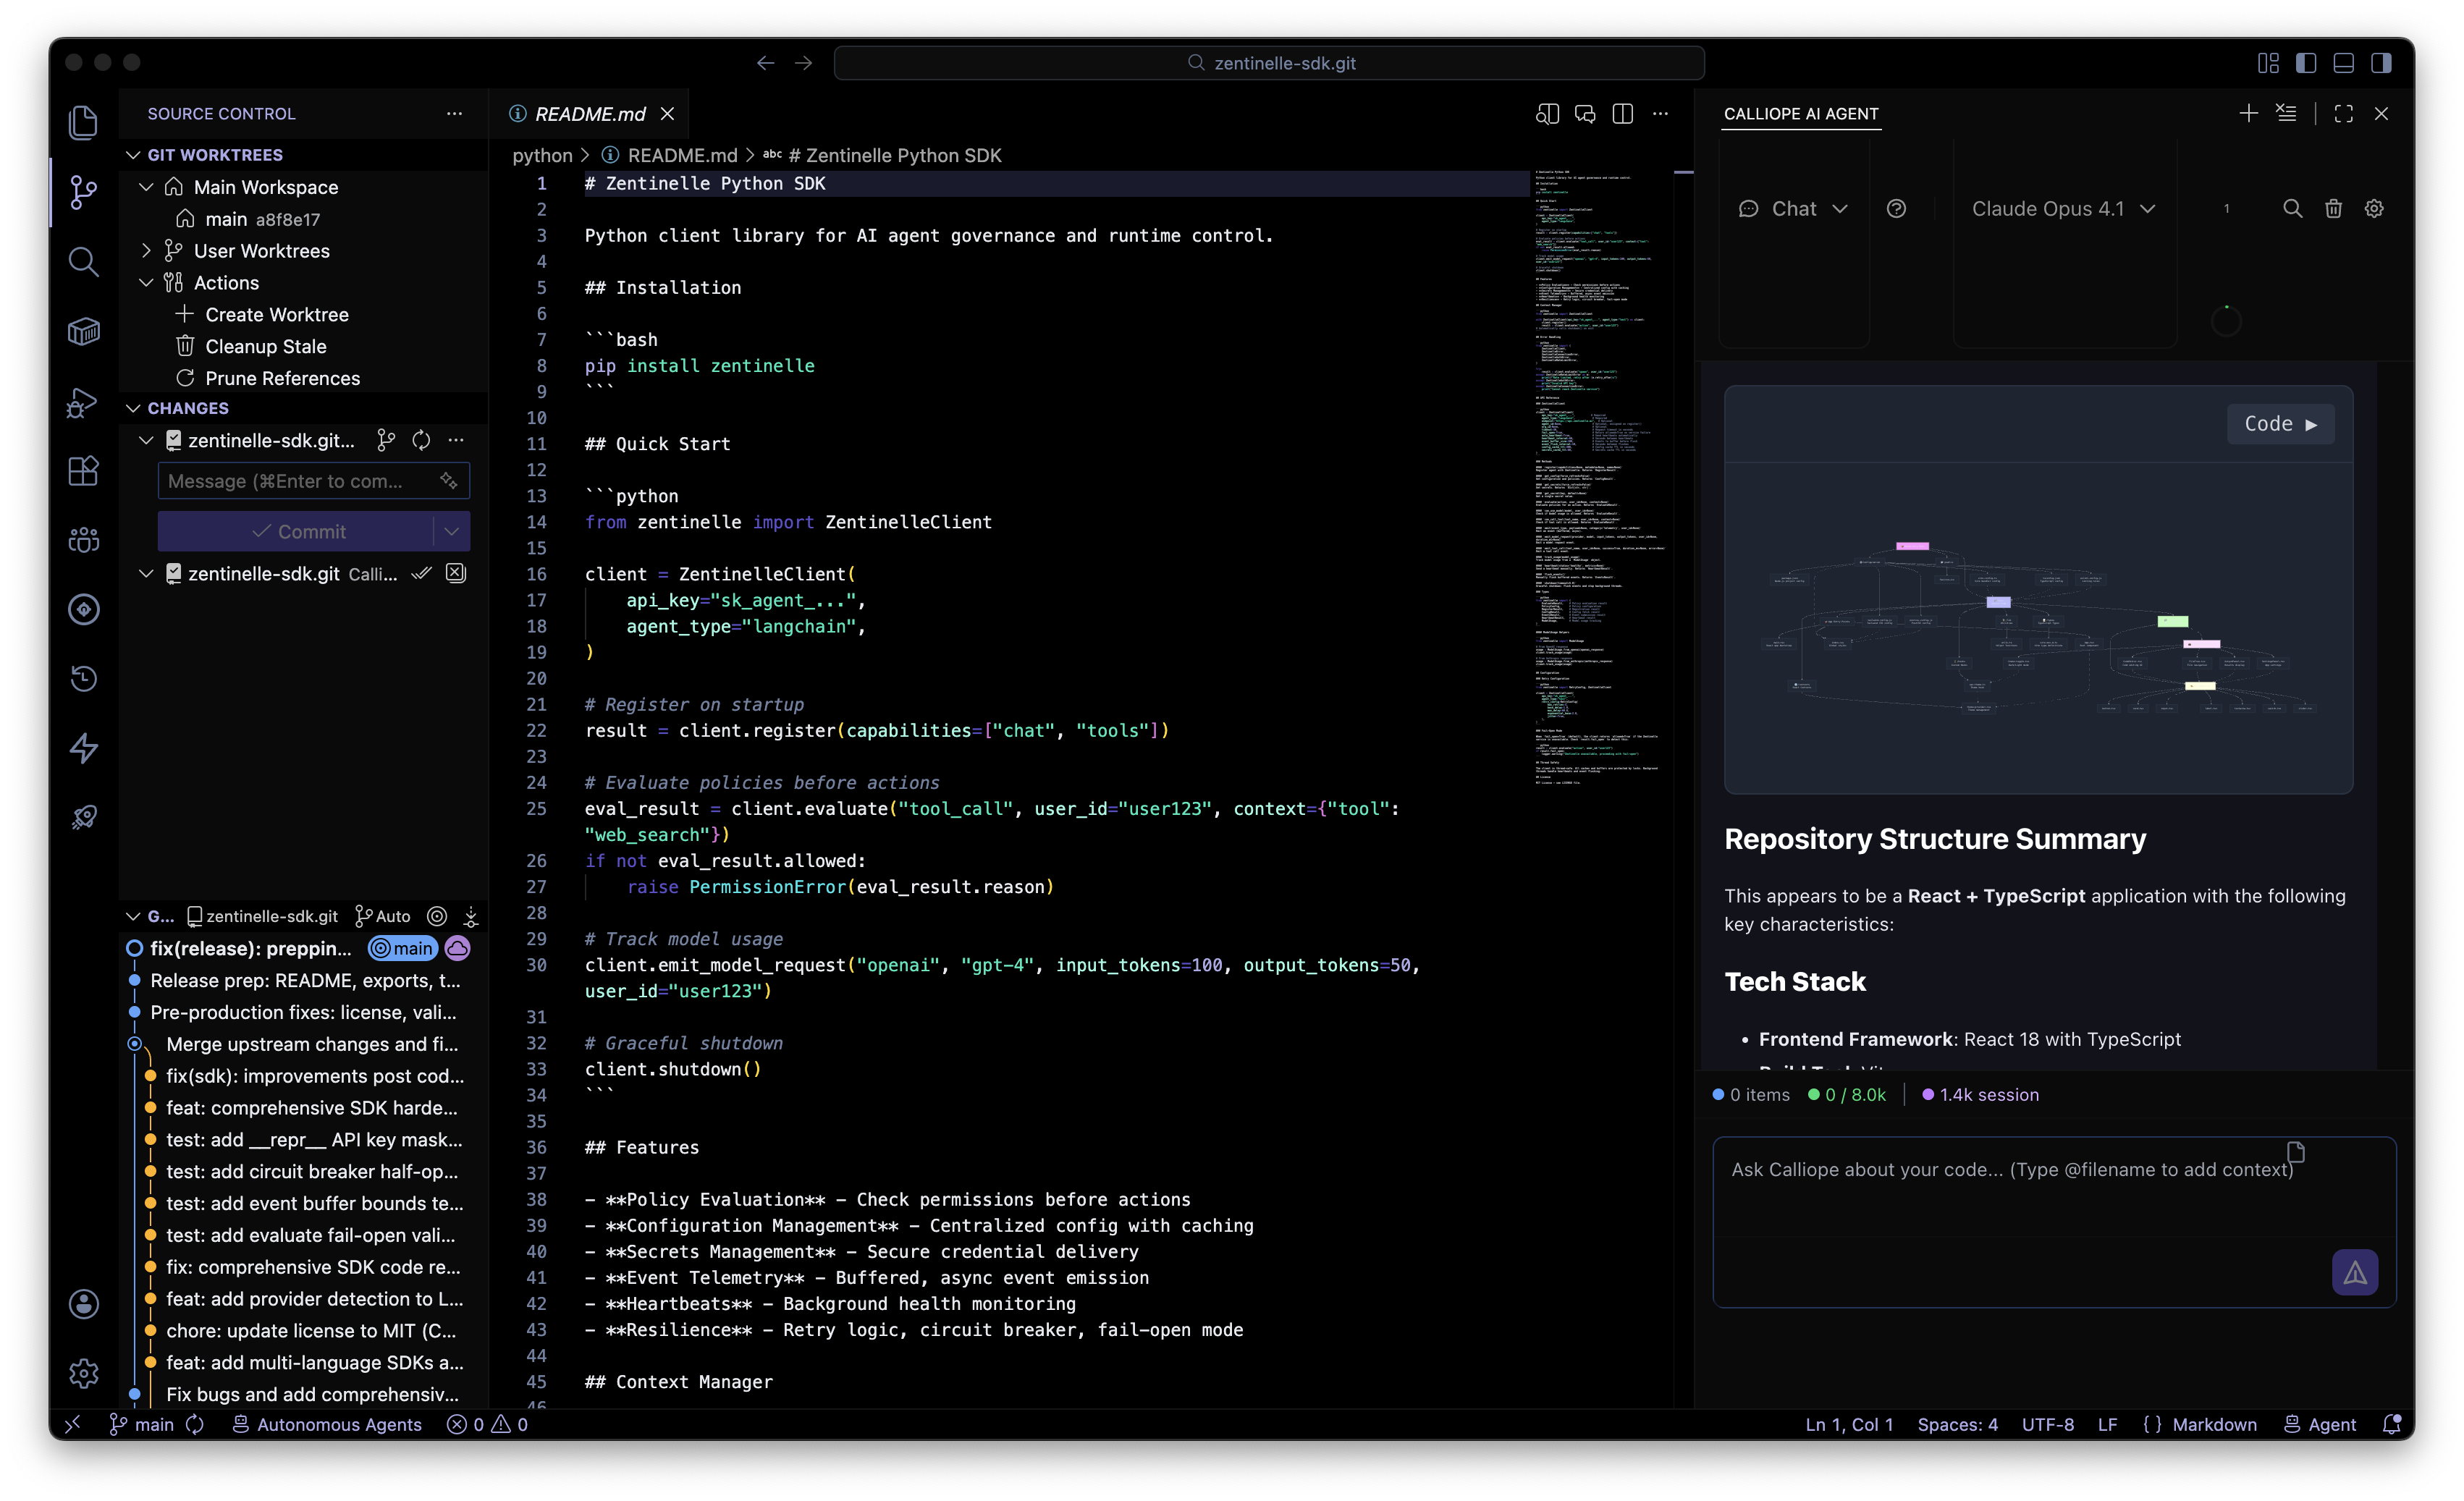The height and width of the screenshot is (1501, 2464).
Task: Toggle Auto fetch in the graph section
Action: point(382,916)
